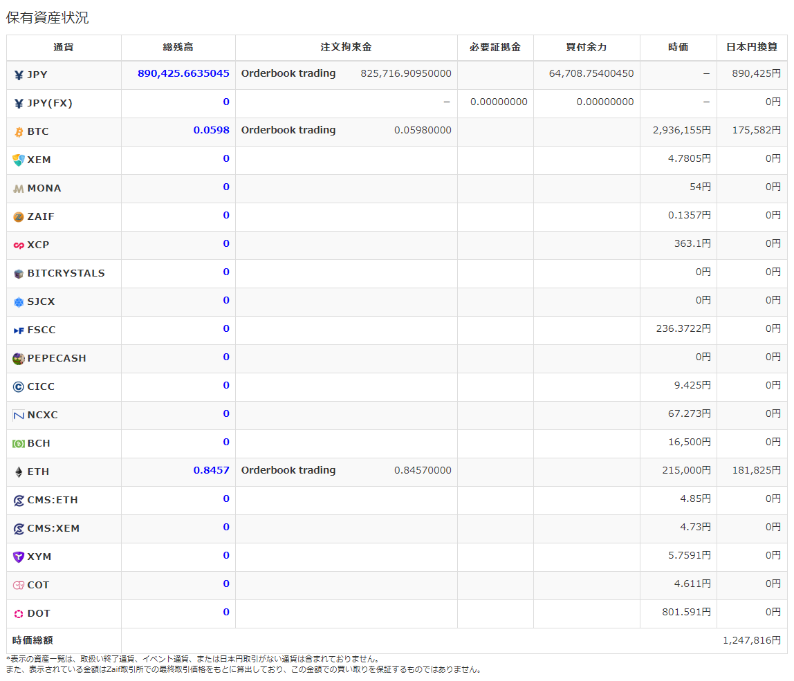Image resolution: width=794 pixels, height=681 pixels.
Task: Click the CMS:XEM token icon
Action: (x=19, y=529)
